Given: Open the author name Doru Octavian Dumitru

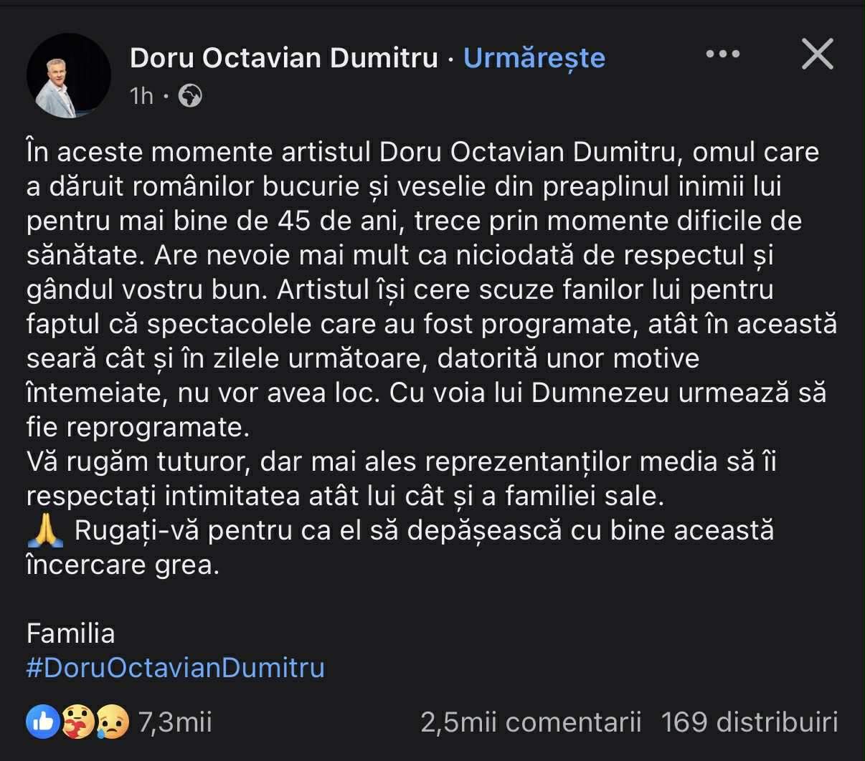Looking at the screenshot, I should (283, 57).
